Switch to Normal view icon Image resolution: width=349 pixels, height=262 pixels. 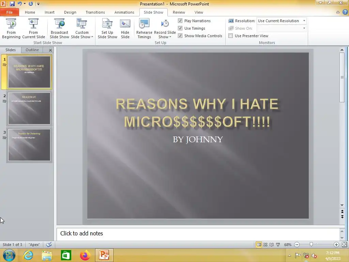point(259,245)
